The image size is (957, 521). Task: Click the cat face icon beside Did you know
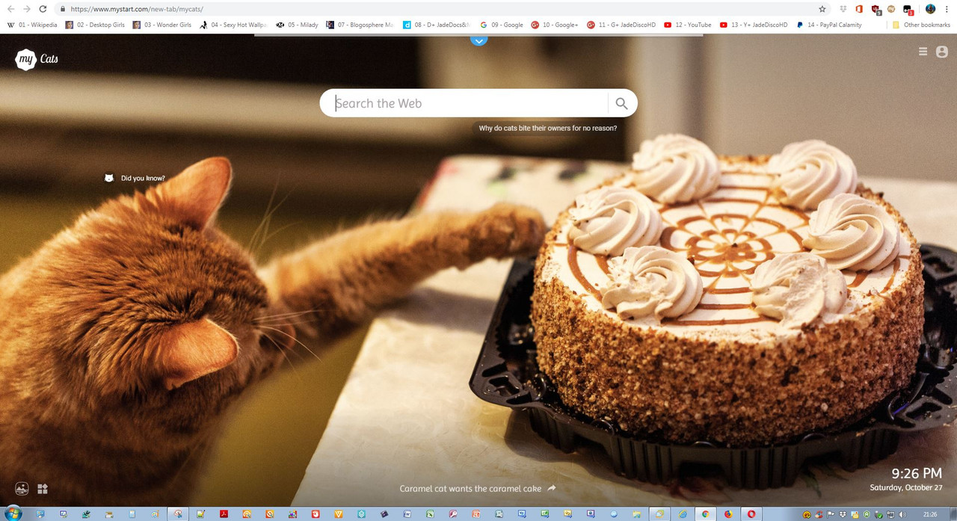[109, 178]
